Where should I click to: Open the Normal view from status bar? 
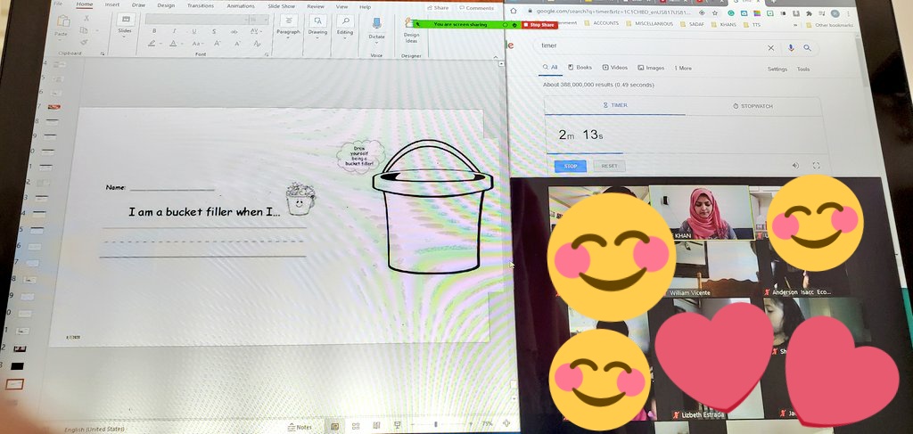click(335, 426)
